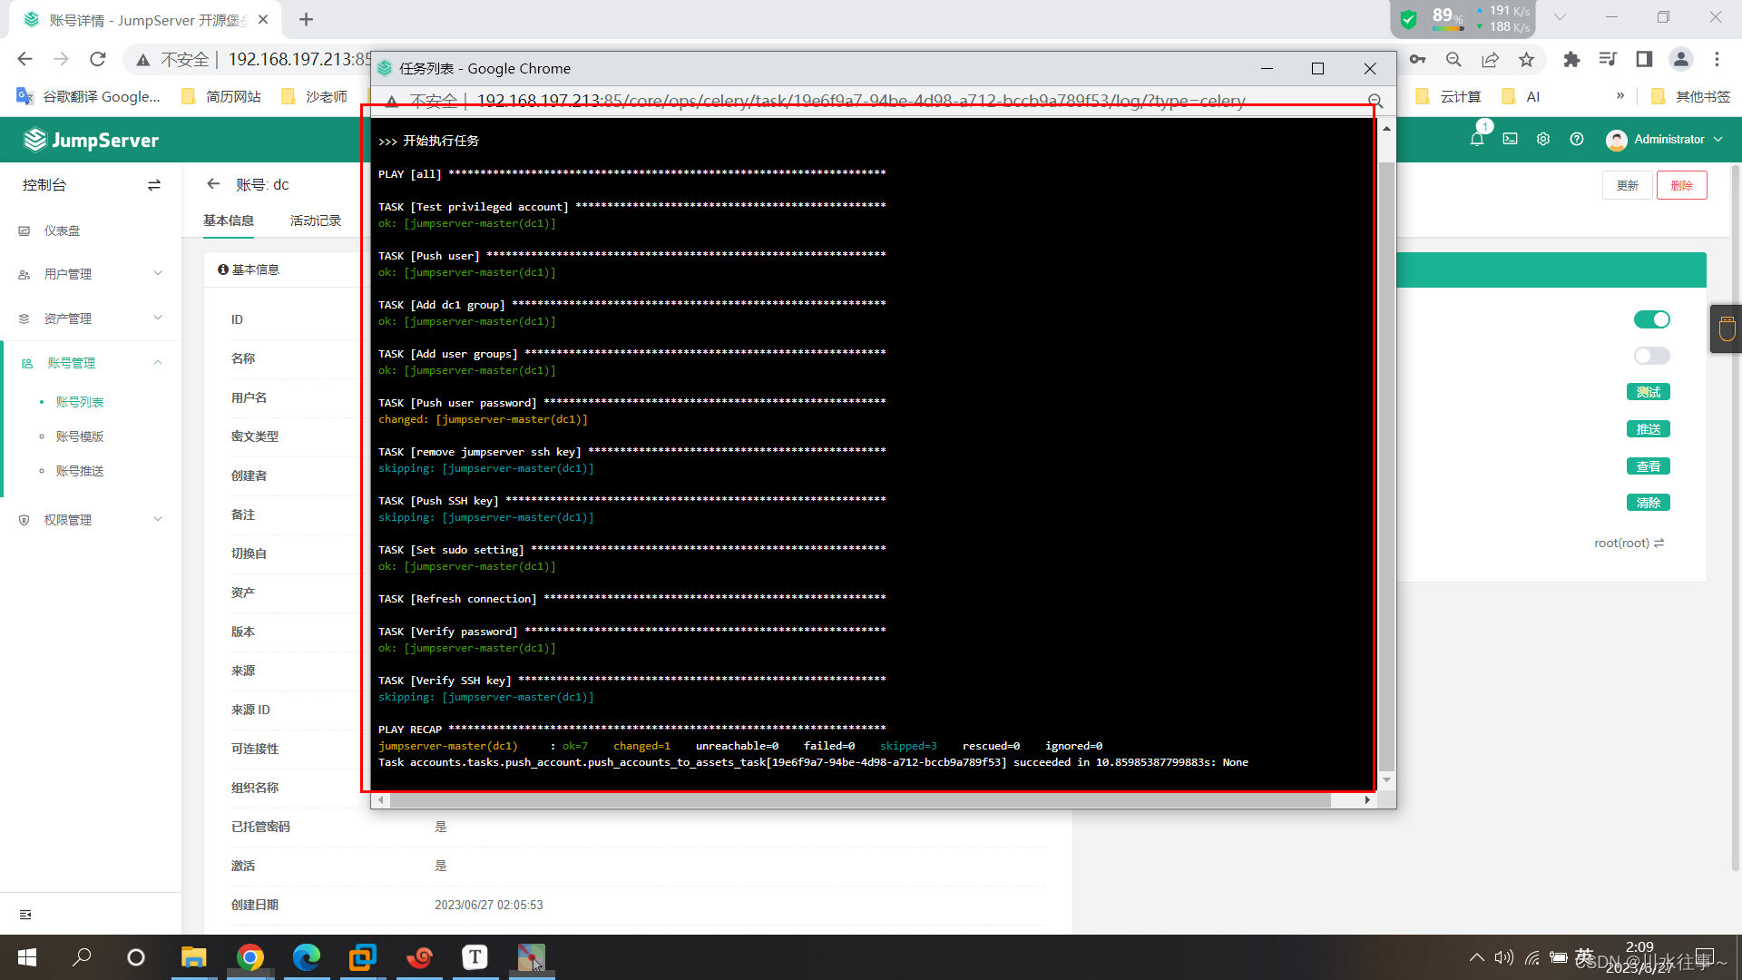Open system settings gear icon

[x=1543, y=140]
